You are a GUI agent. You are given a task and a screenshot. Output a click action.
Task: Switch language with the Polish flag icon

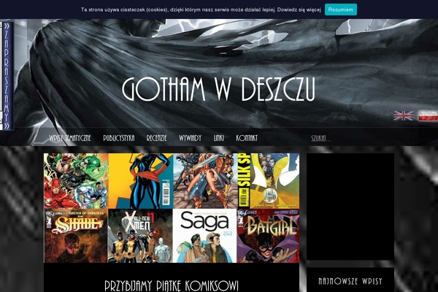click(428, 115)
